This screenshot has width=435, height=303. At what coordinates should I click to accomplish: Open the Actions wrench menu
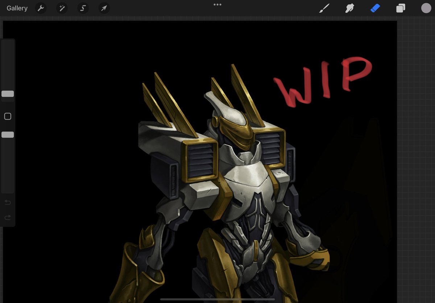click(41, 8)
